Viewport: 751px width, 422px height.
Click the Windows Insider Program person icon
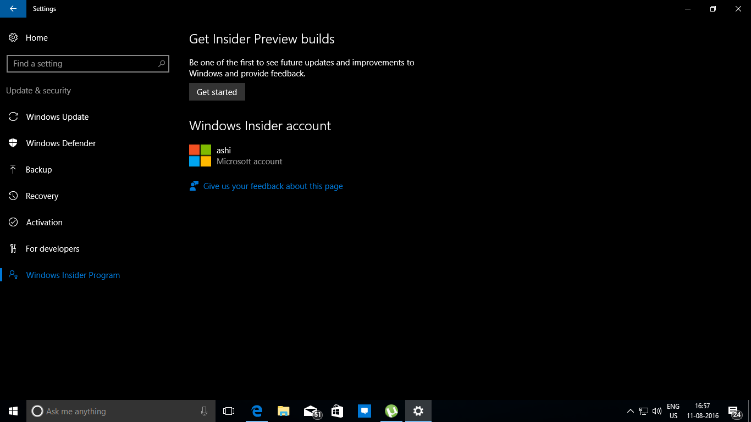[13, 275]
